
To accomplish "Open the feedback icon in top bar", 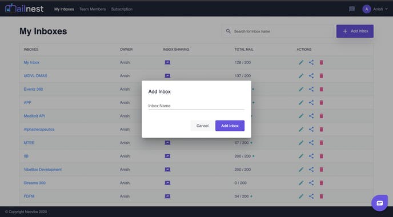I will [x=352, y=9].
